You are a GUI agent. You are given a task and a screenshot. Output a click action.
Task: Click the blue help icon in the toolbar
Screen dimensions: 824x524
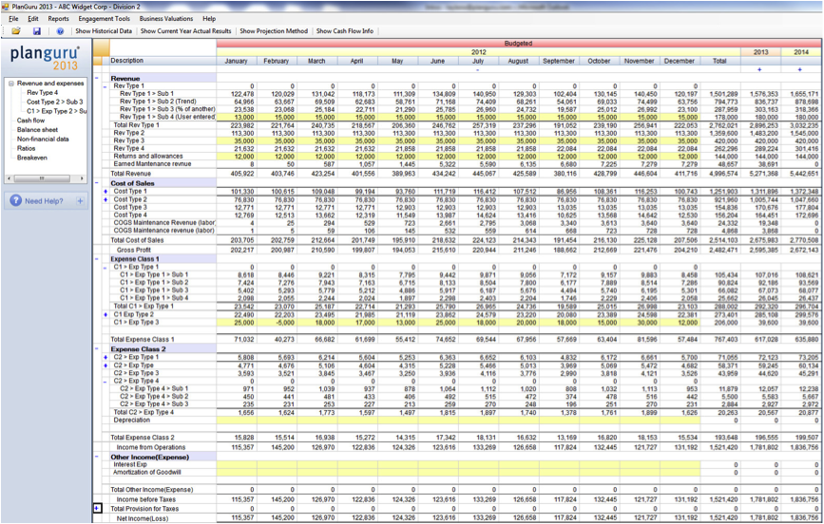[x=60, y=31]
